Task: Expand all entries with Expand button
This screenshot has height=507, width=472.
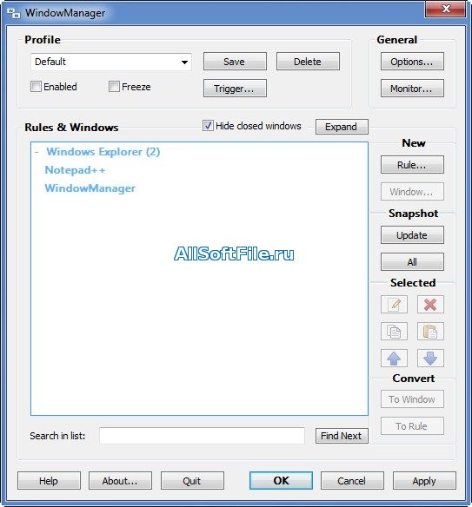Action: pos(342,127)
